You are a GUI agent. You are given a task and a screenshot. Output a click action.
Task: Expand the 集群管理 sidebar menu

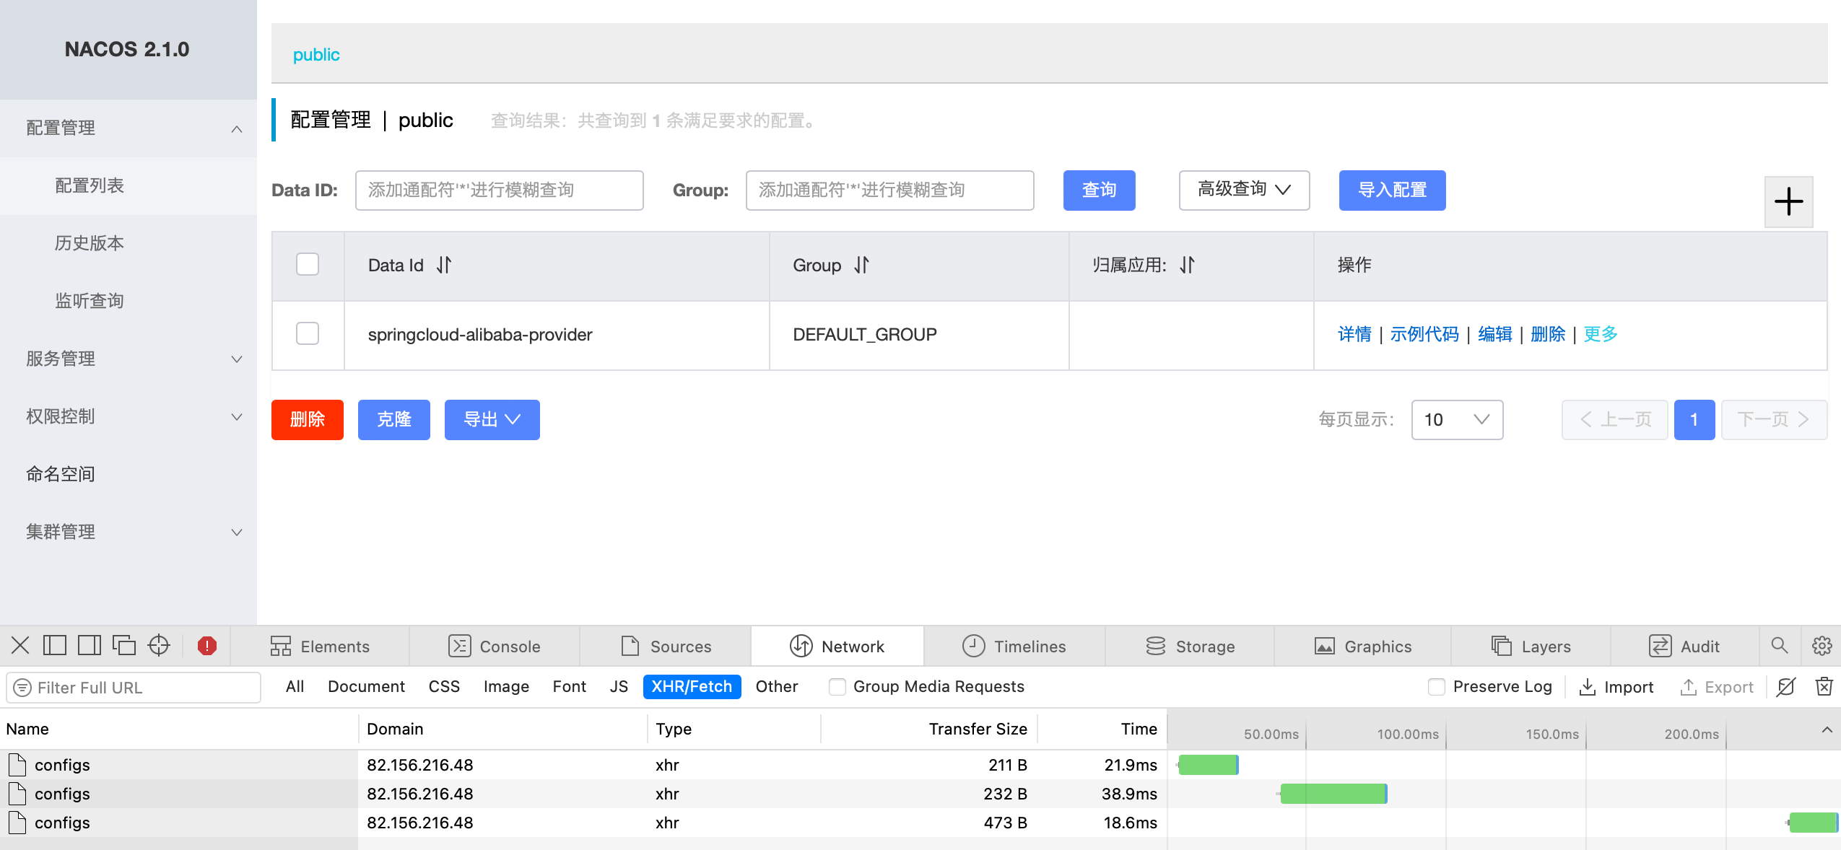(129, 532)
